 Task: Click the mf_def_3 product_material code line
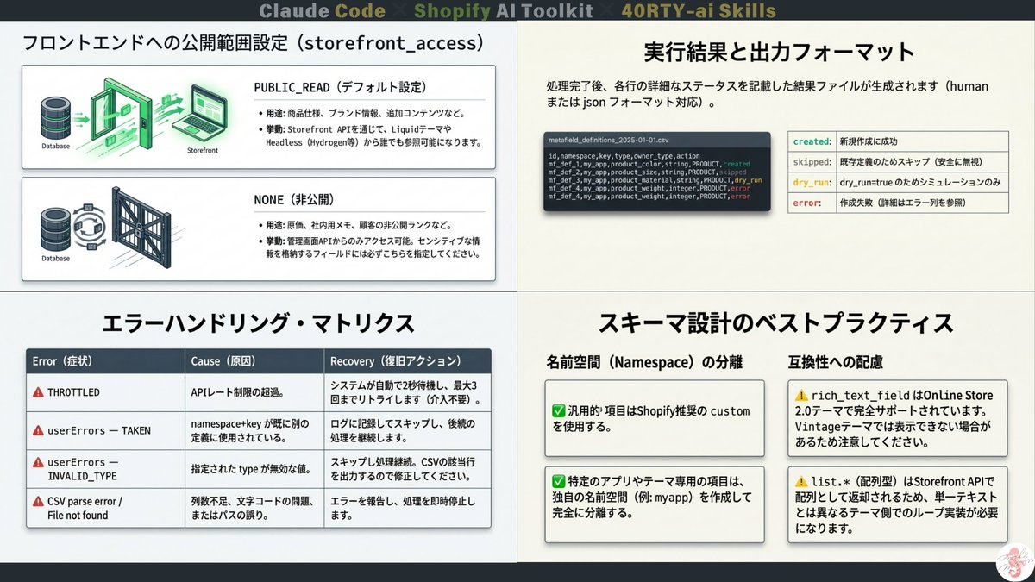[655, 180]
